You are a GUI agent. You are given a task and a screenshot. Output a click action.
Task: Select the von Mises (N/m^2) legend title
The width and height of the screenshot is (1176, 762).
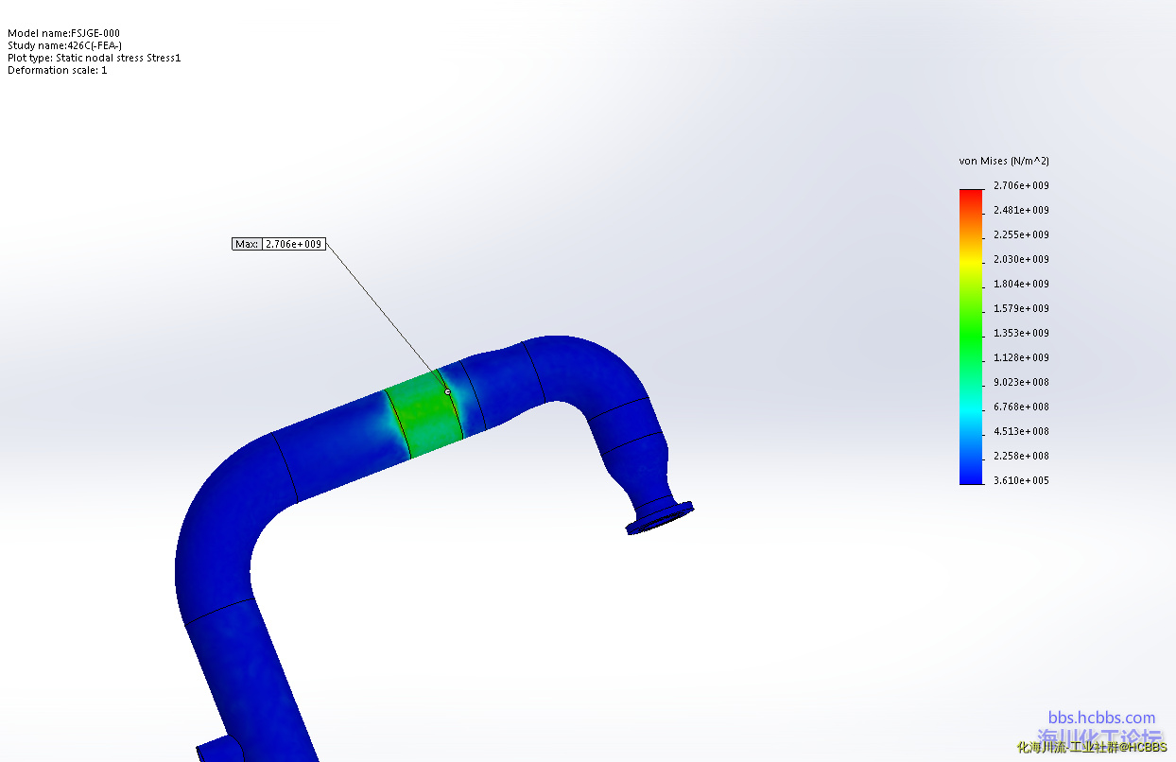1004,161
